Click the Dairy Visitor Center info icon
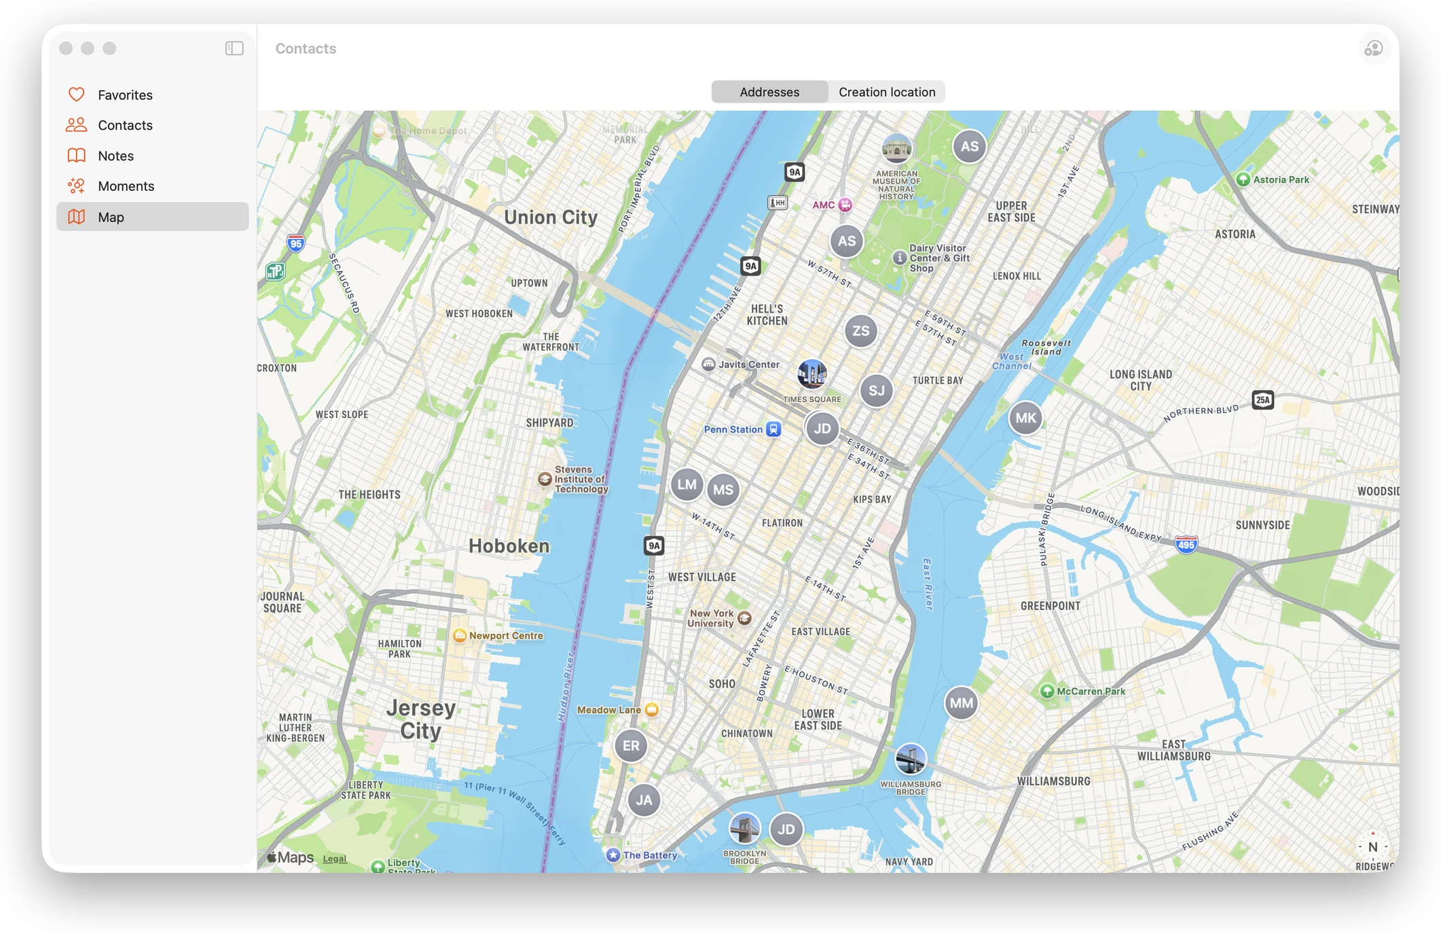The height and width of the screenshot is (932, 1441). [x=899, y=257]
